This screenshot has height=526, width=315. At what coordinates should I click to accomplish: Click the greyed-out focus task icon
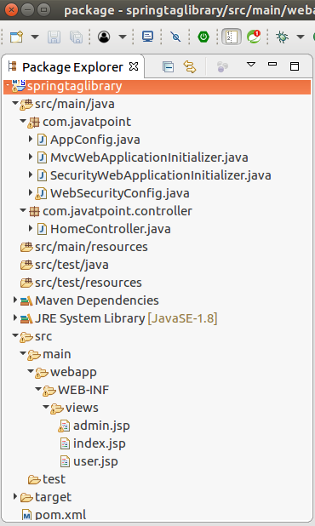click(x=222, y=66)
